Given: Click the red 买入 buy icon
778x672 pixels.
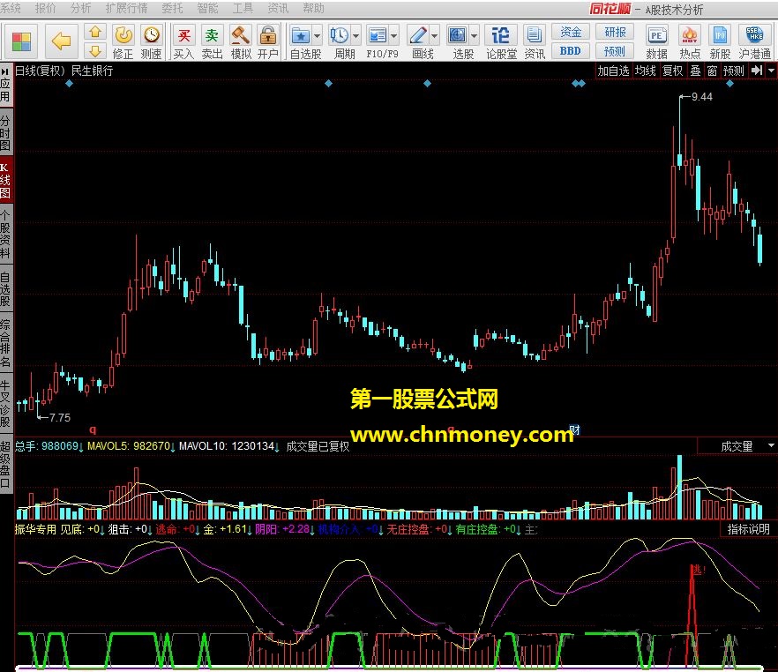Looking at the screenshot, I should 184,35.
